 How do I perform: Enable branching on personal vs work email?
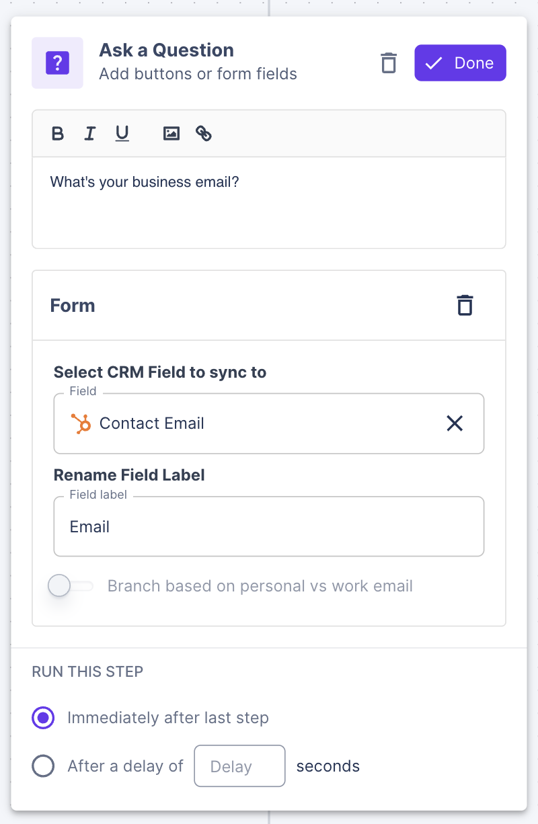(71, 586)
